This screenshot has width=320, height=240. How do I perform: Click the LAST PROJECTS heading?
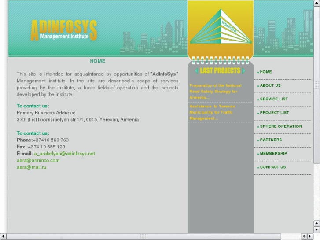pos(220,70)
